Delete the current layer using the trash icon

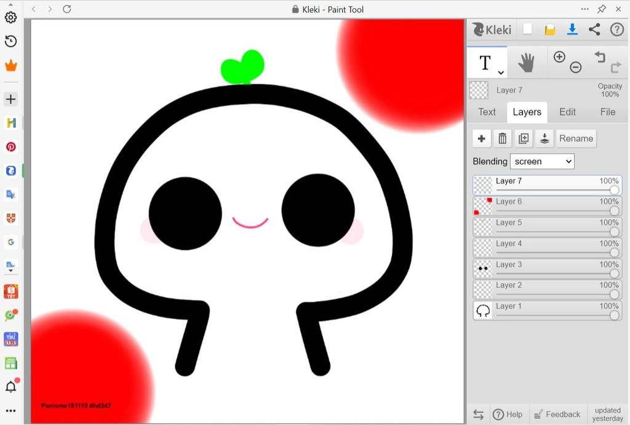pos(502,138)
